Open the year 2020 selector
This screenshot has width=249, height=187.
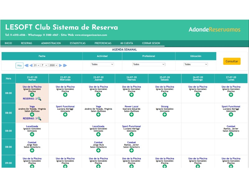pos(53,65)
